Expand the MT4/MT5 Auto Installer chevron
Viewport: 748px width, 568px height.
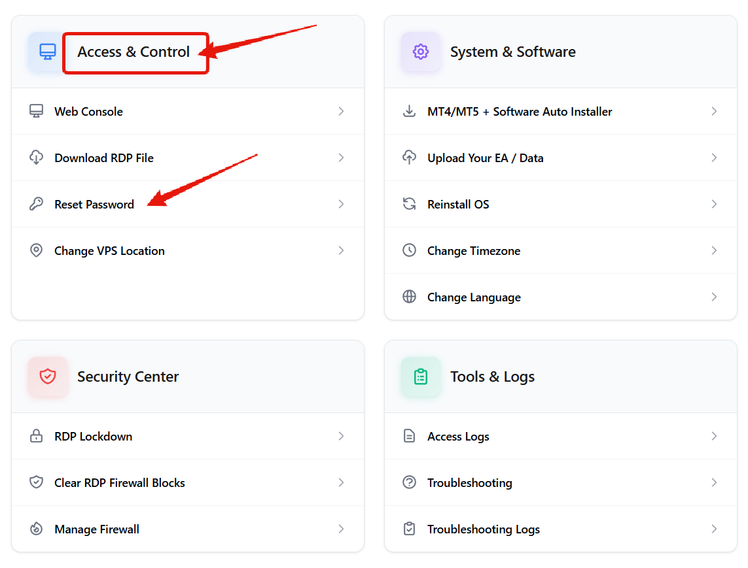point(714,111)
